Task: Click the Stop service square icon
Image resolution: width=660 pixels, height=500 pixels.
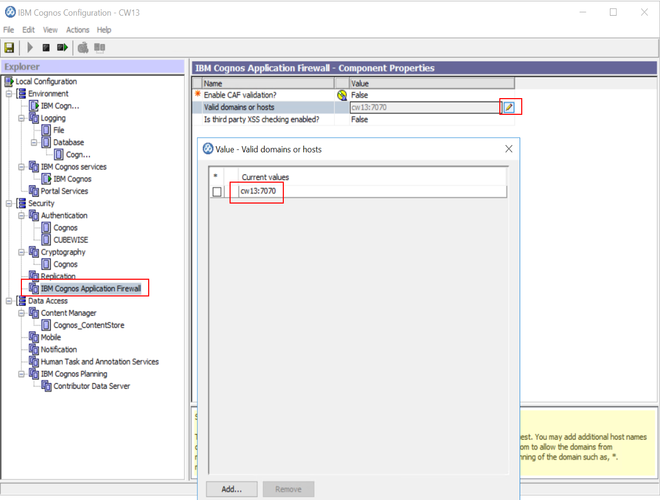Action: 46,47
